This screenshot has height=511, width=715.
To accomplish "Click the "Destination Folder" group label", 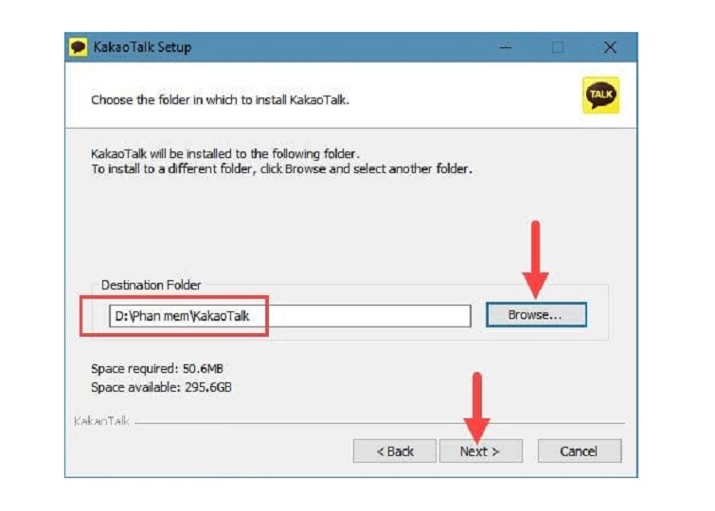I will [x=152, y=285].
